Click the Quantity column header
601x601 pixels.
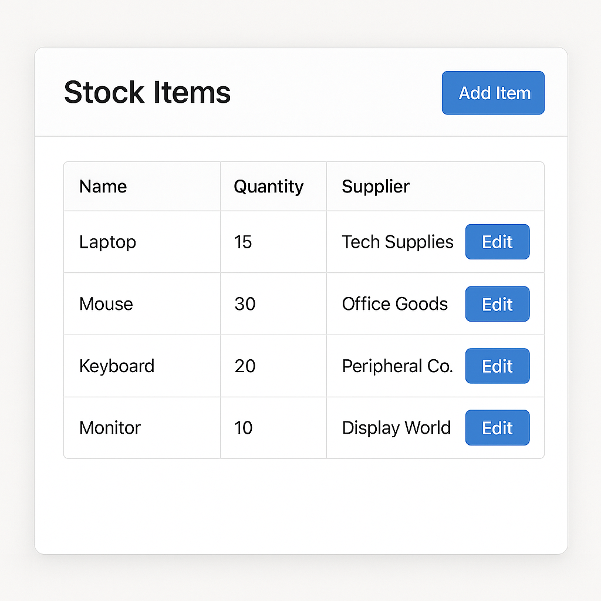click(268, 186)
